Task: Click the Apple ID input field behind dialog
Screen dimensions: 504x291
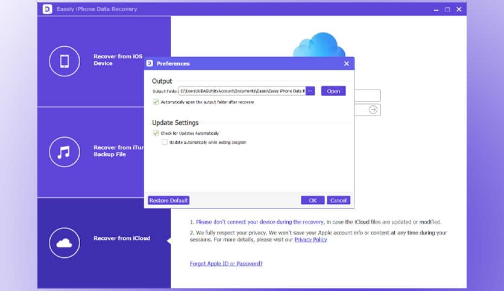Action: pos(367,96)
